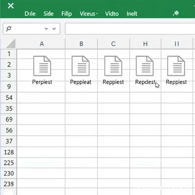Screen dimensions: 195x195
Task: Click the icon inside the name box
Action: coord(9,29)
